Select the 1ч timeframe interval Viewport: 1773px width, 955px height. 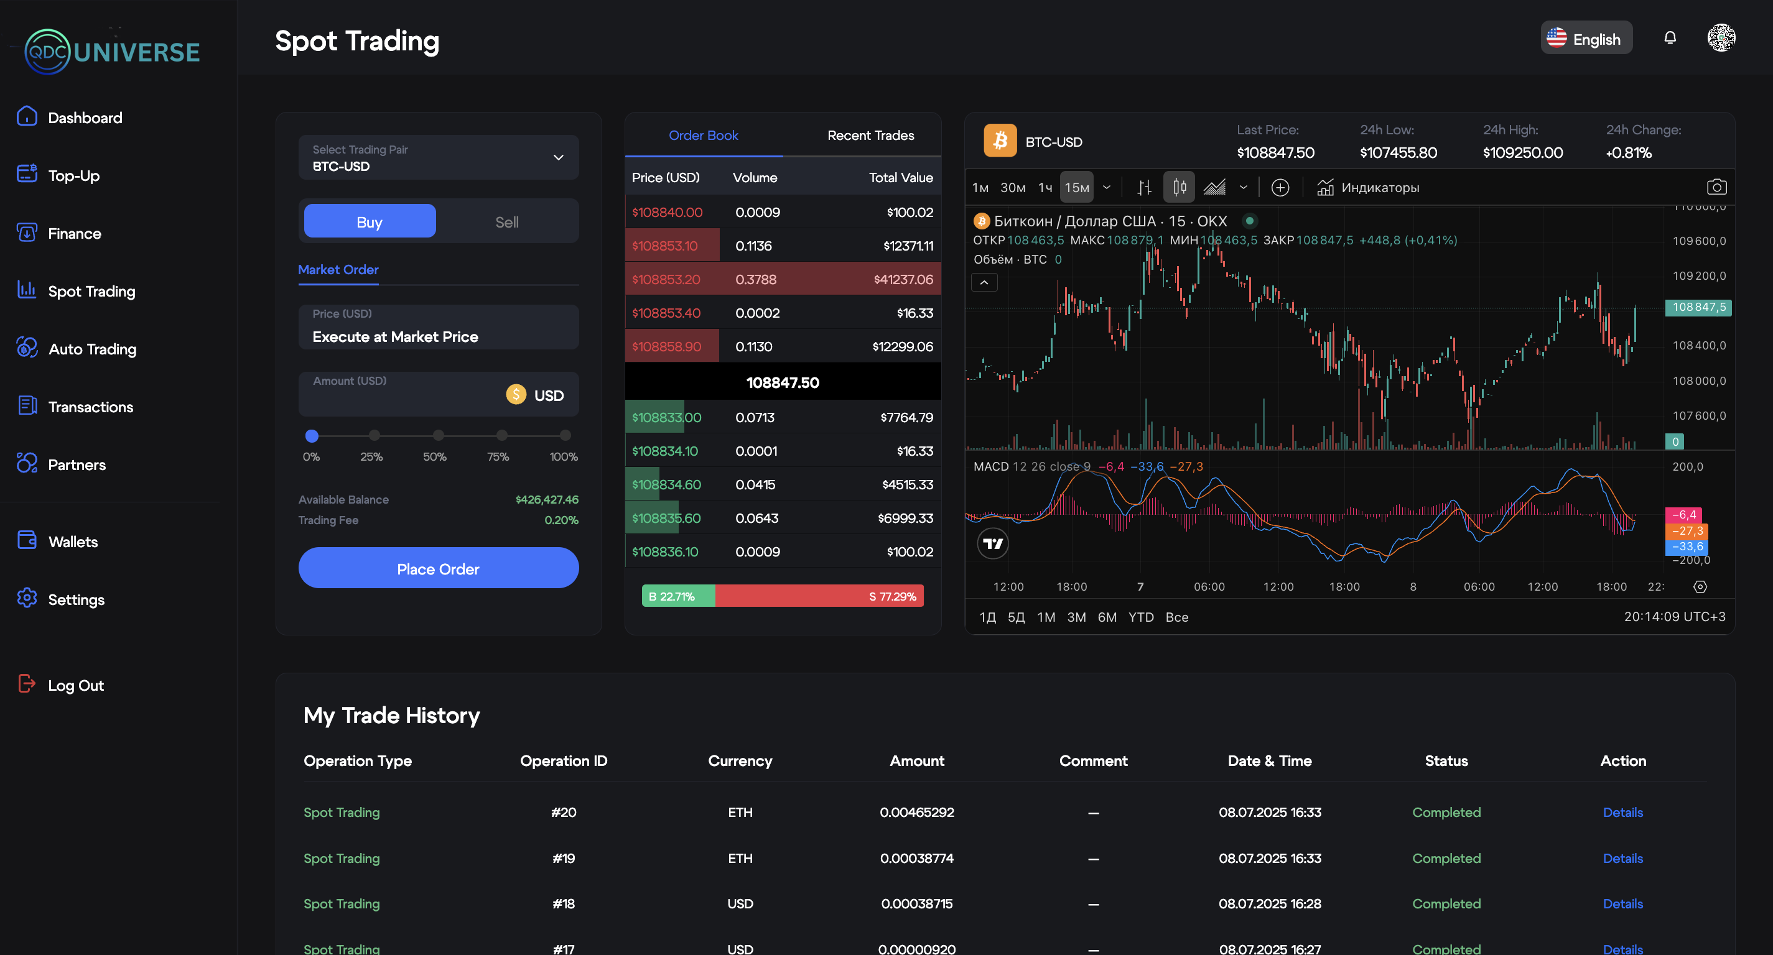click(1045, 187)
